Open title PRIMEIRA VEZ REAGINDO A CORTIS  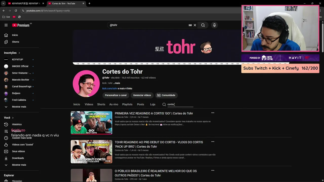click(154, 113)
